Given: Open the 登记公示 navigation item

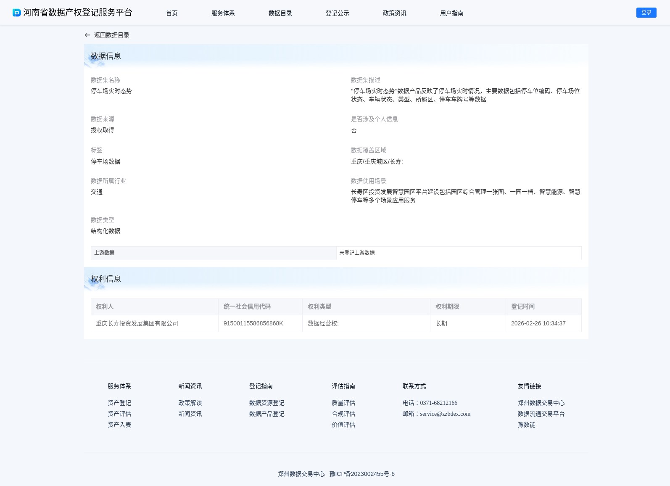Looking at the screenshot, I should coord(338,13).
